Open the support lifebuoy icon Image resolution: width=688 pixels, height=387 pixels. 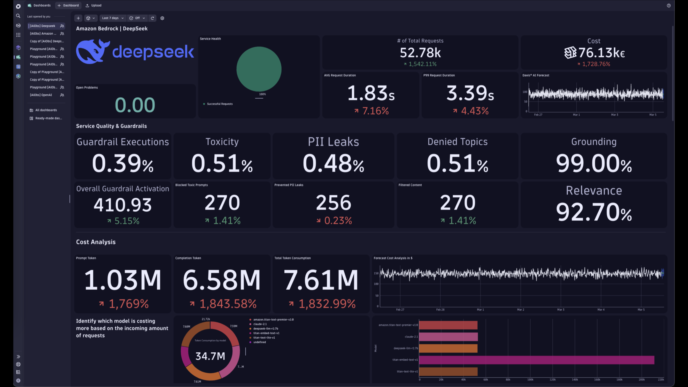coord(18,364)
